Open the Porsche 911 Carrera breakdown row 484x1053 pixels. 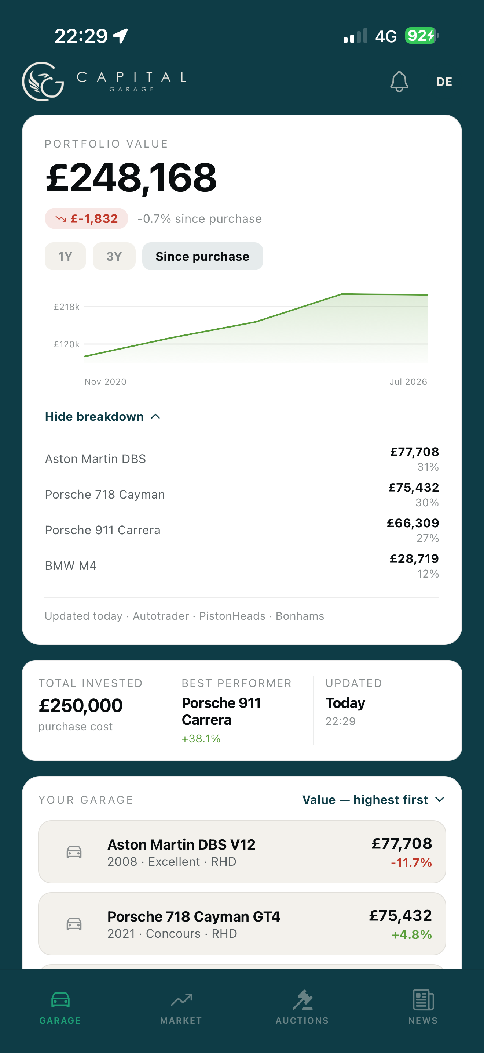point(242,530)
